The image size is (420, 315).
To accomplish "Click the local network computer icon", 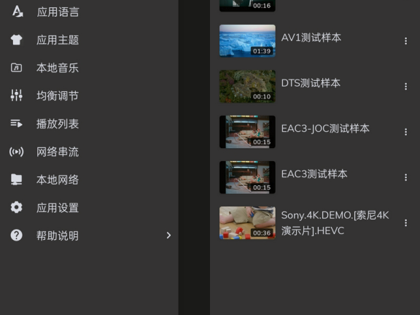I will pos(16,179).
